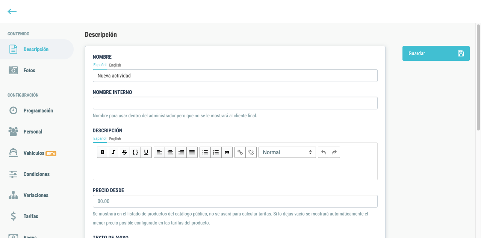Switch Descripción field to English tab
This screenshot has height=238, width=481.
(x=115, y=139)
